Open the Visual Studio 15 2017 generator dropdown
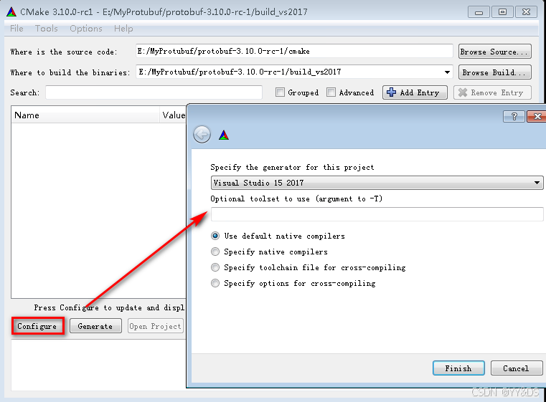This screenshot has height=402, width=546. tap(377, 183)
